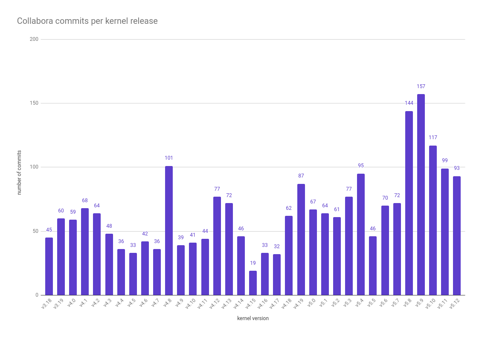Click the 0 tick on the y-axis
The width and height of the screenshot is (482, 338).
pyautogui.click(x=37, y=295)
